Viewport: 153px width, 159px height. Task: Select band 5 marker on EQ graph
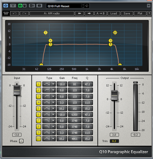pyautogui.click(x=46, y=32)
